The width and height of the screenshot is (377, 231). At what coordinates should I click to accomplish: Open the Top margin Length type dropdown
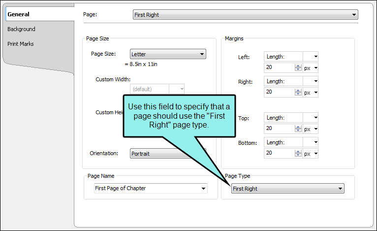coord(291,118)
